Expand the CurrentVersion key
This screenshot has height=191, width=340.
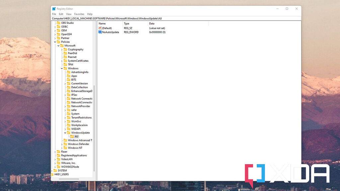tap(65, 83)
